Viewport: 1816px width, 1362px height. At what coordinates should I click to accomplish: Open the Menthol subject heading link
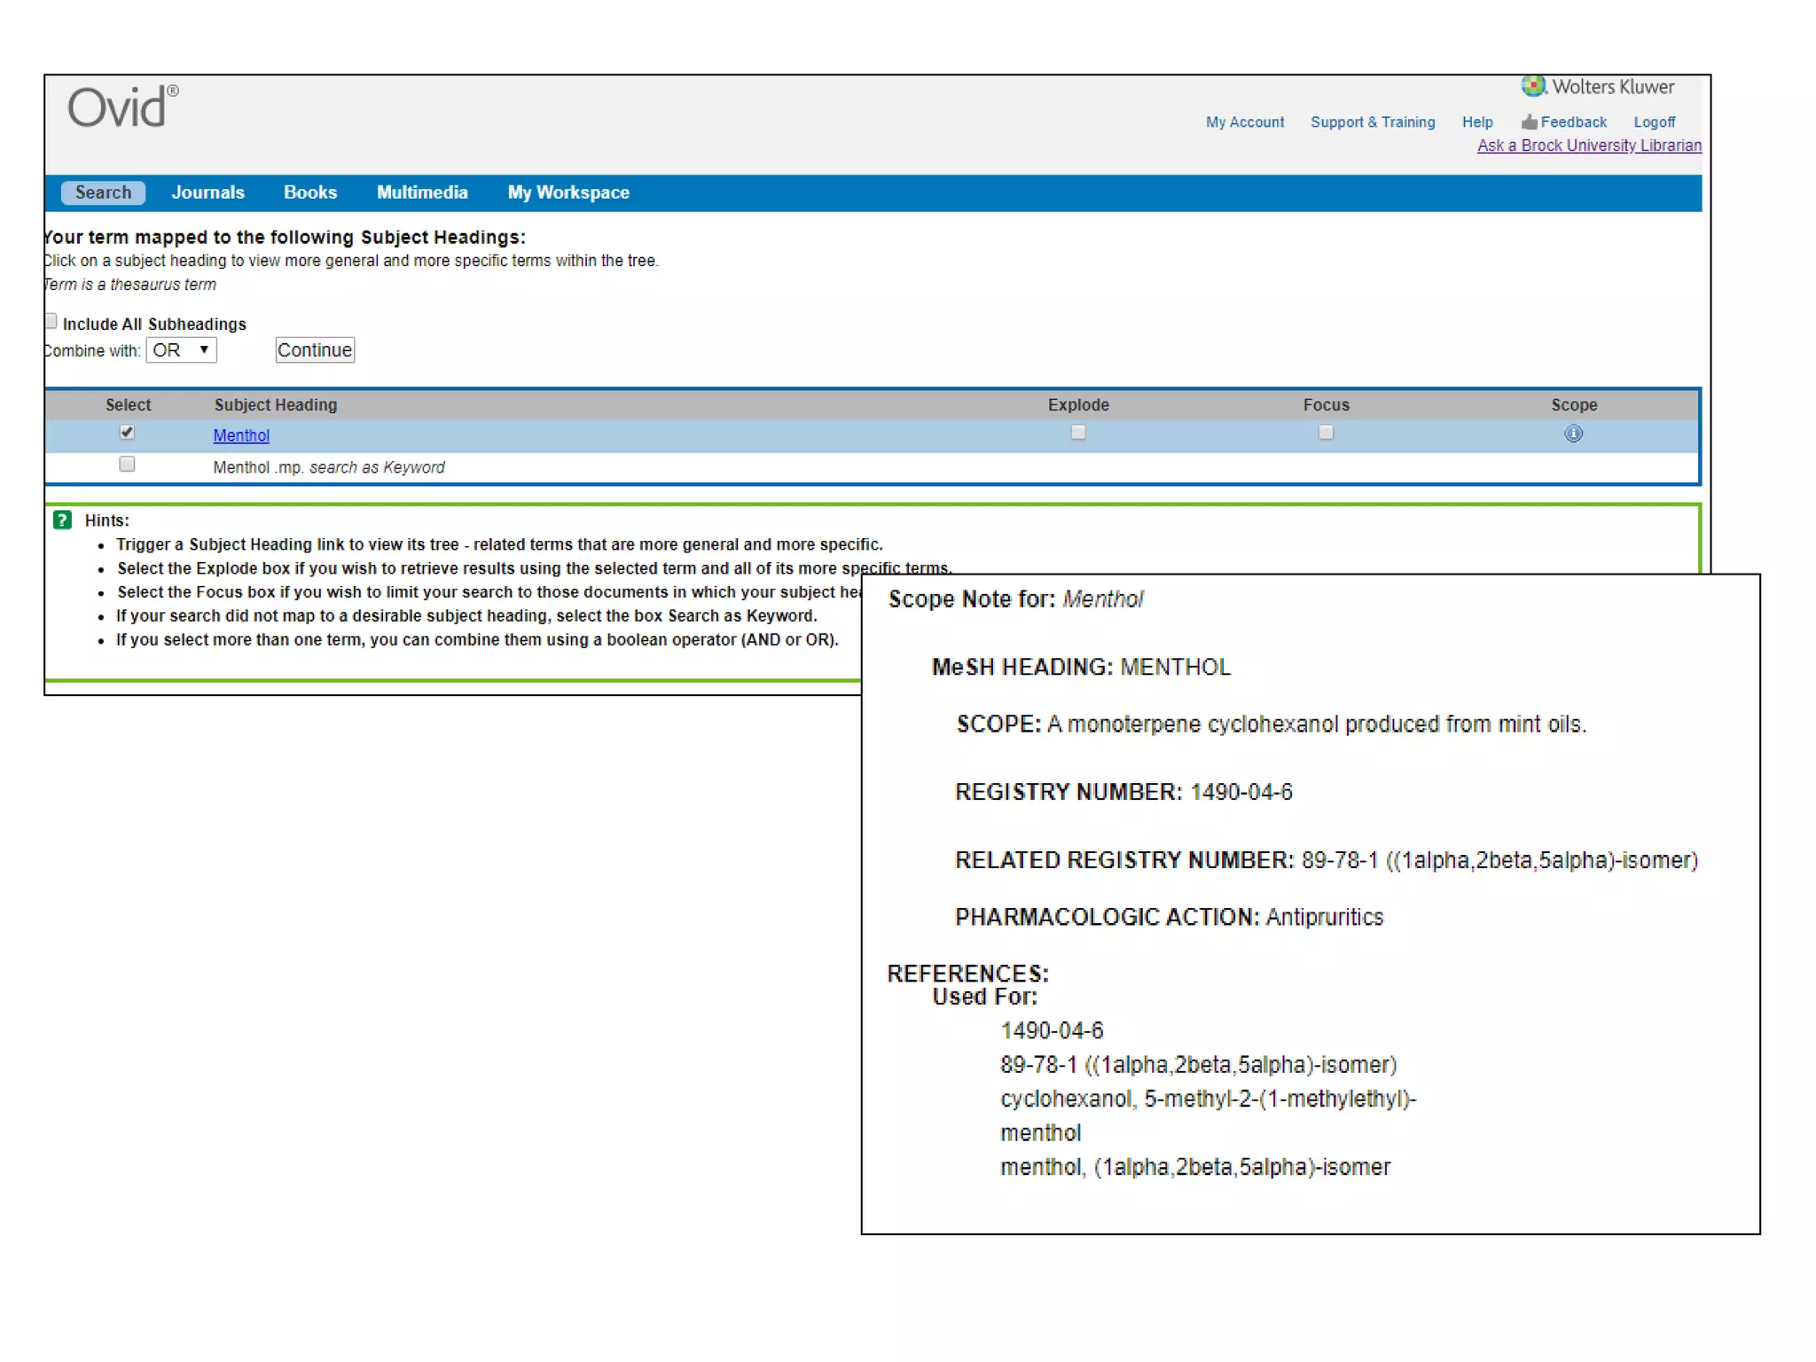[x=241, y=435]
